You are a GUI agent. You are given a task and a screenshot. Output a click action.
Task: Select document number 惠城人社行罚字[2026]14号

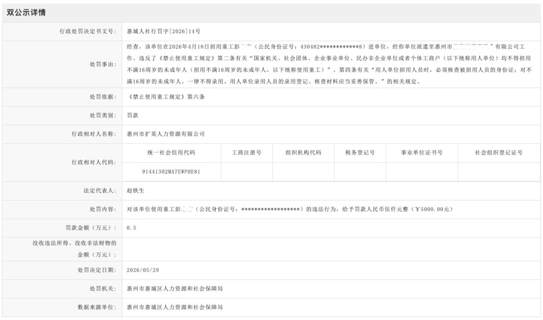click(164, 32)
